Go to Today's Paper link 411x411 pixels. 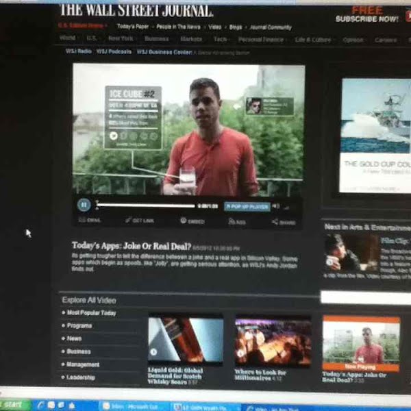click(x=132, y=27)
